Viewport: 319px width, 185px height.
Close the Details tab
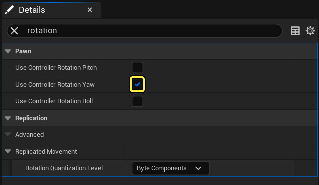(90, 10)
